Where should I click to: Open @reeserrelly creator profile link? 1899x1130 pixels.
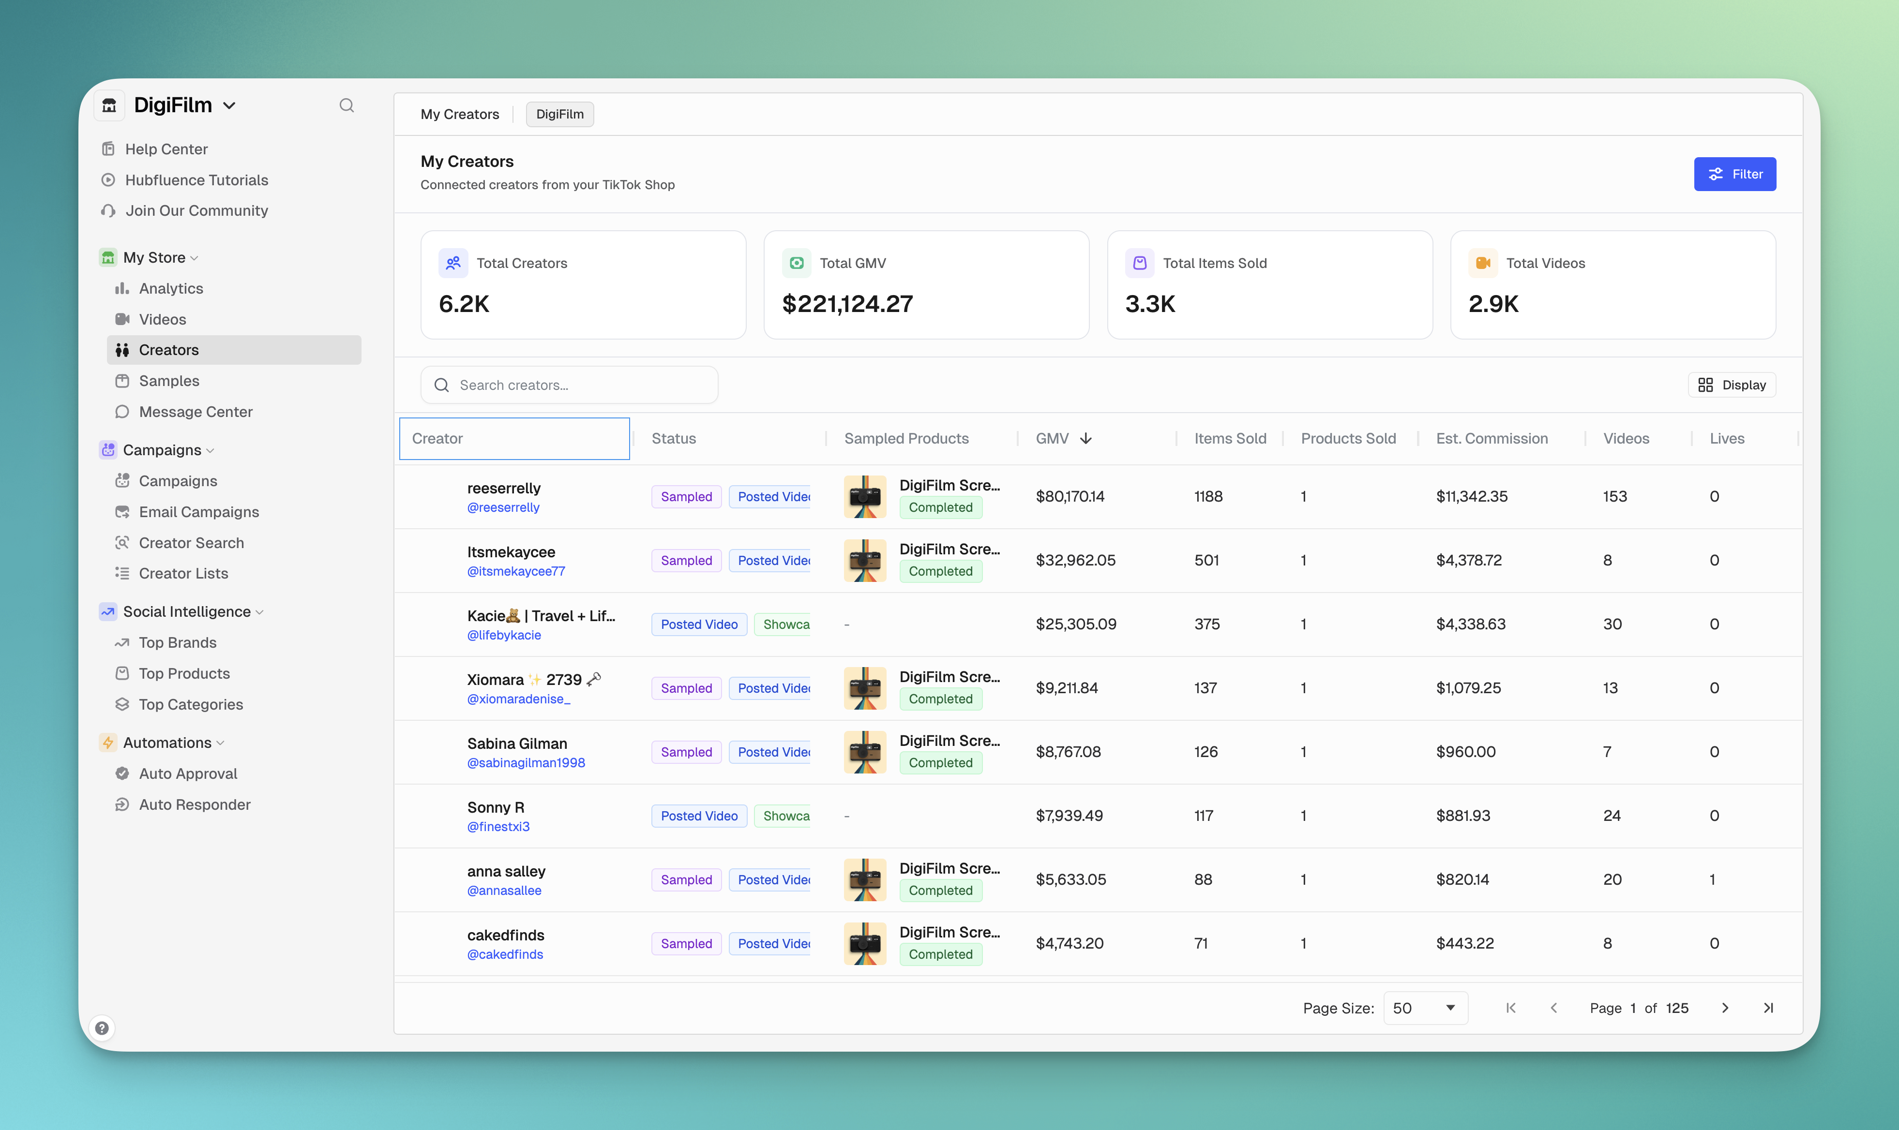[503, 507]
